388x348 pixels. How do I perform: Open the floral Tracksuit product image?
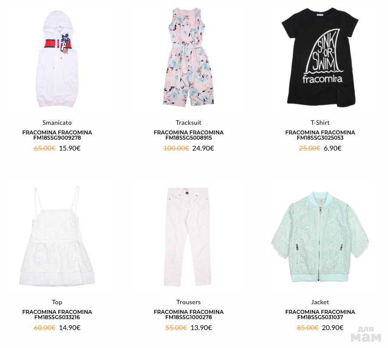(x=189, y=57)
